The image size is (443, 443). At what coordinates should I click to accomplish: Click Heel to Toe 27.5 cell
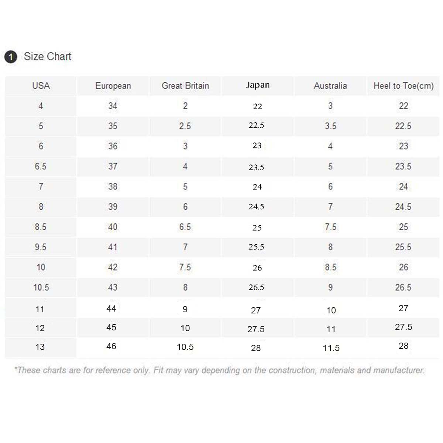pos(403,327)
